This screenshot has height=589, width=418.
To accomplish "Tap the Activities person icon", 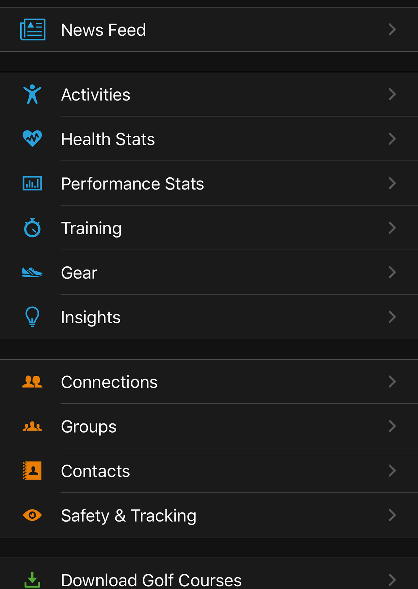I will [x=32, y=94].
